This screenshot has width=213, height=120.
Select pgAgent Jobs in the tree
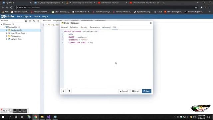pyautogui.click(x=16, y=39)
